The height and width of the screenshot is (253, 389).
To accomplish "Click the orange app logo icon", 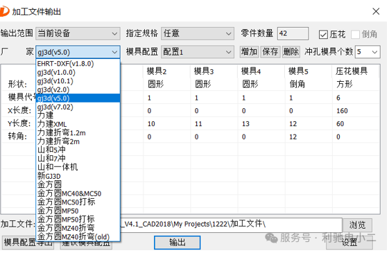I will (x=4, y=11).
